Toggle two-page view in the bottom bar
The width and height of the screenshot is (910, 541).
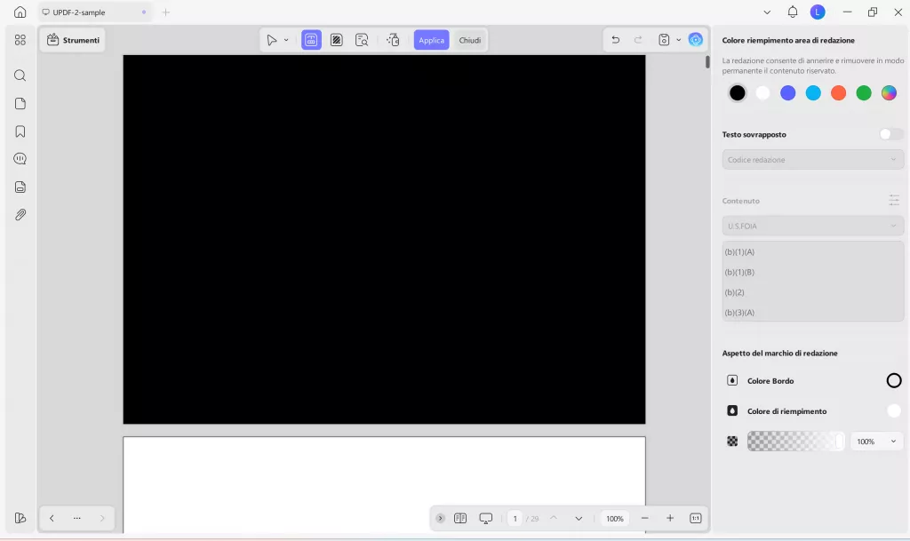point(460,517)
